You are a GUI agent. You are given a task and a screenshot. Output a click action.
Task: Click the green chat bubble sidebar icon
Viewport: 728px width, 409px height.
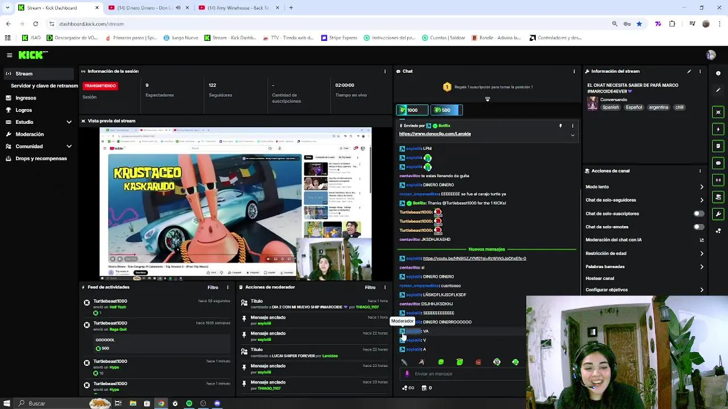coord(718,163)
